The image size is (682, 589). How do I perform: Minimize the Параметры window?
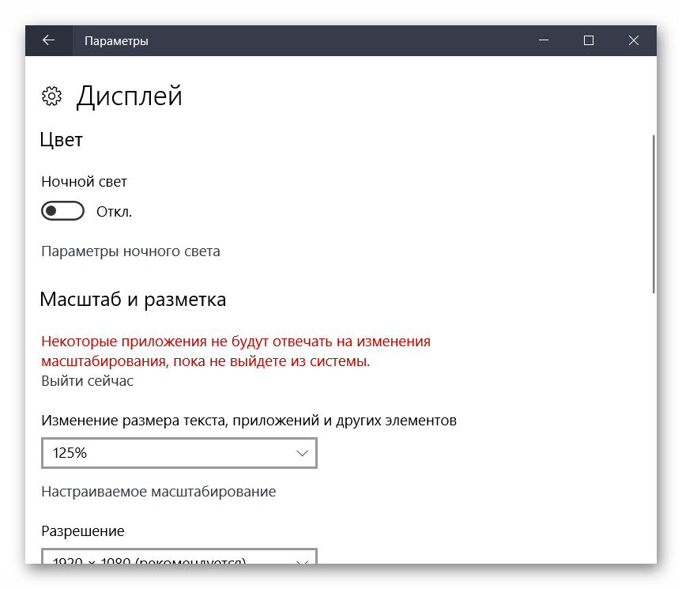click(x=544, y=40)
